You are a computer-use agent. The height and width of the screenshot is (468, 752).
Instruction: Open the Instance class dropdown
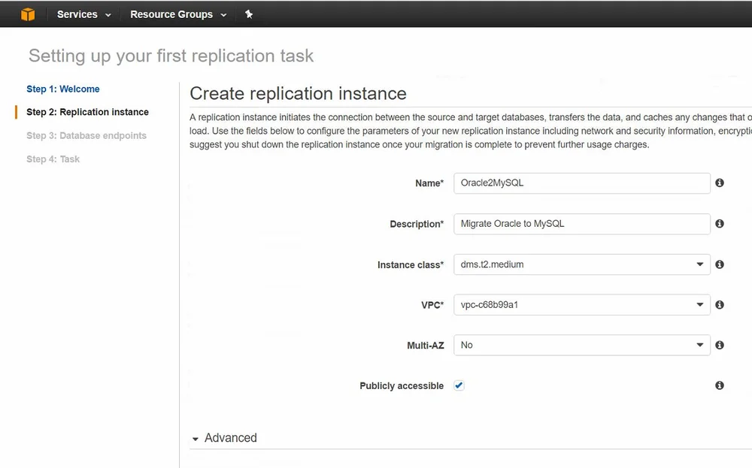tap(581, 264)
